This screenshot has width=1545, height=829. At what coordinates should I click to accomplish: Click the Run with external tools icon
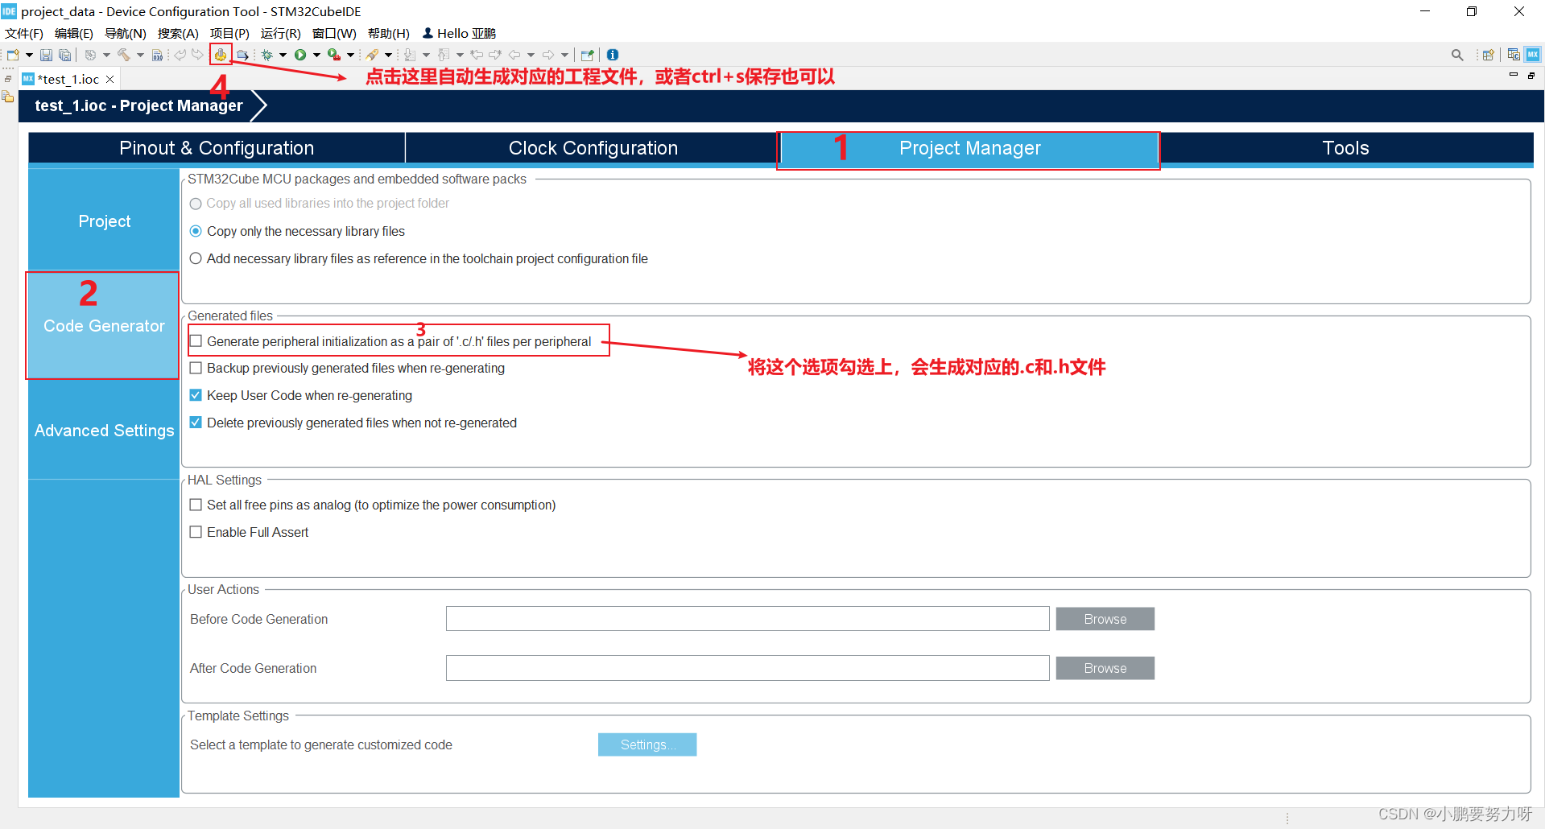[334, 55]
